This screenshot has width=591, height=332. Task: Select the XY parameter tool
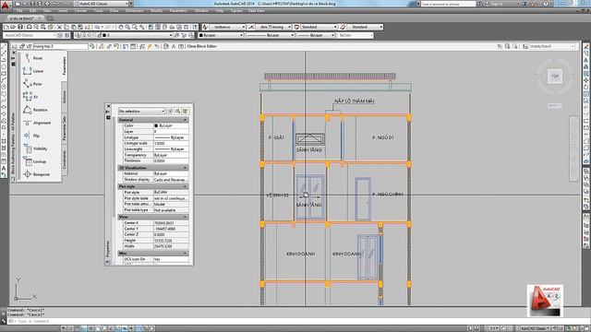[30, 97]
